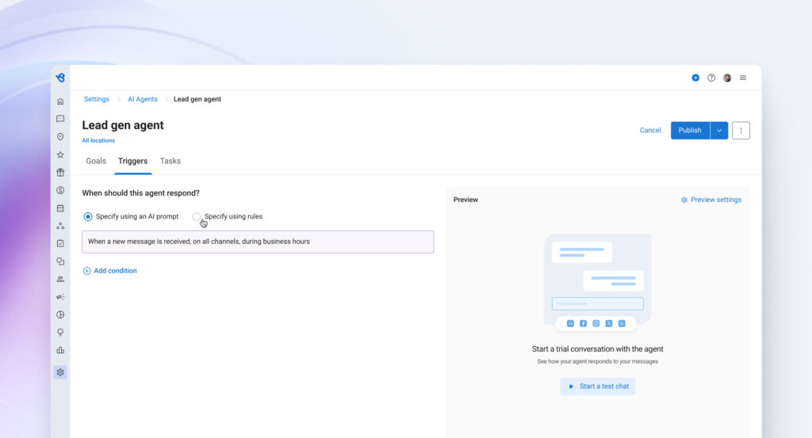Open the star Reviews sidebar icon
The width and height of the screenshot is (812, 438).
pos(60,154)
